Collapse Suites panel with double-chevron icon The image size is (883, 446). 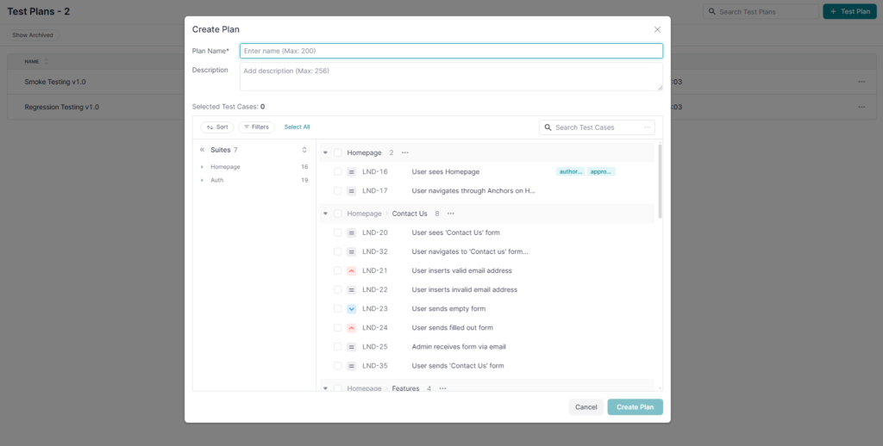202,150
